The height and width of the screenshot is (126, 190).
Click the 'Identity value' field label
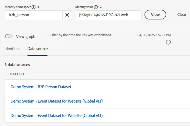pyautogui.click(x=84, y=7)
